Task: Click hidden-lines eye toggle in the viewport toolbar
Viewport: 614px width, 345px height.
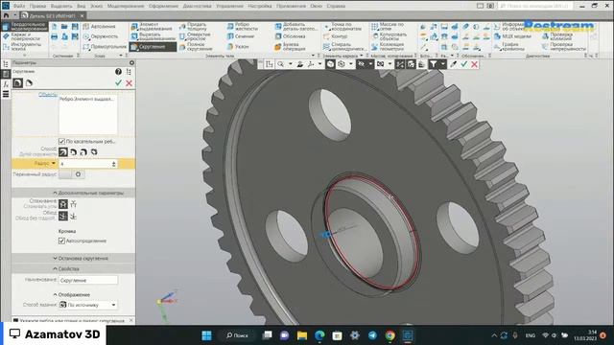Action: (x=361, y=64)
